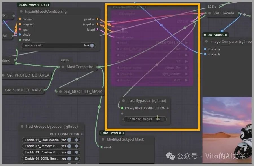
Task: Click the denoise increase arrow in KSampler
Action: click(x=187, y=80)
